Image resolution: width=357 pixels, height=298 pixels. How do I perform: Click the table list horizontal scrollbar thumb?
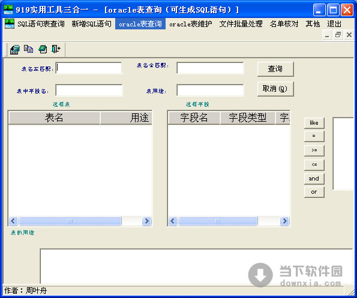coord(70,221)
